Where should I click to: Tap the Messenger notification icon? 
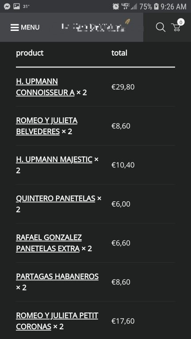pos(7,7)
